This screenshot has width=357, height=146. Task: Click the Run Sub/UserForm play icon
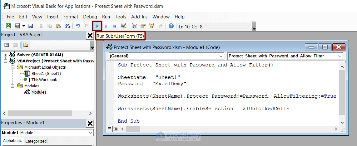click(x=98, y=26)
